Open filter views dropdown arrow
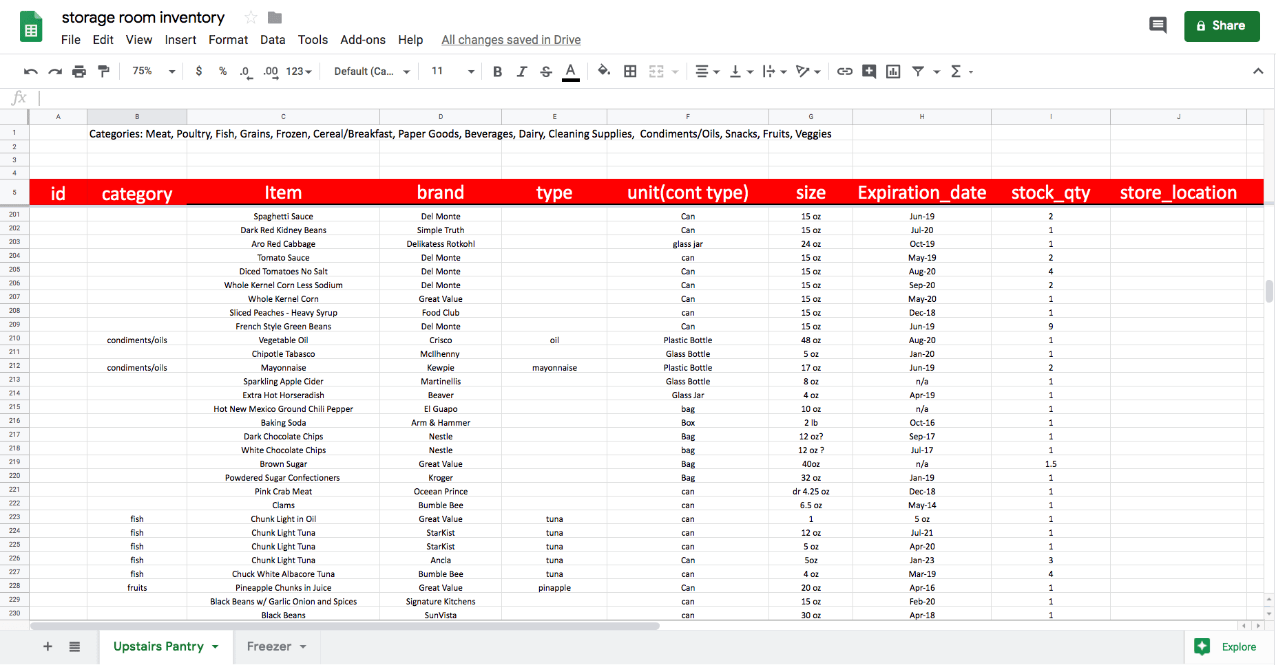 coord(937,72)
